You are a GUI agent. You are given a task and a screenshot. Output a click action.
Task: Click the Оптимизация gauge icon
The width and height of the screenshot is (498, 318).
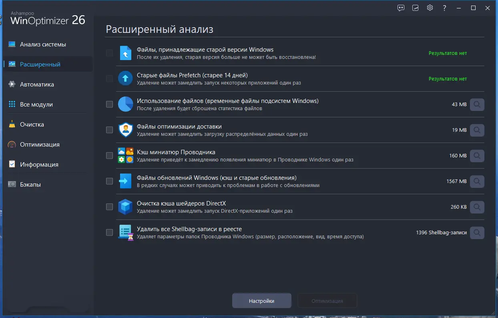(12, 145)
